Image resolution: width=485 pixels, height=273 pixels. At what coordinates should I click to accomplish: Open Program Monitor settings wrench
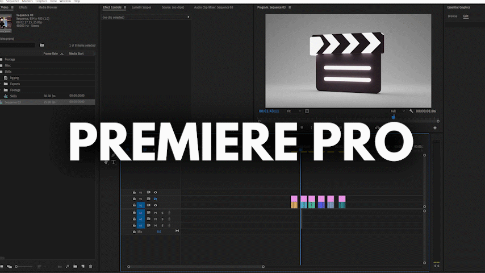pos(411,111)
